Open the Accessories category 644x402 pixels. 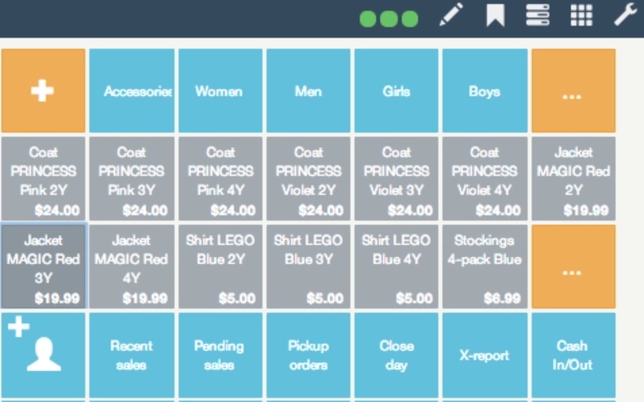132,91
